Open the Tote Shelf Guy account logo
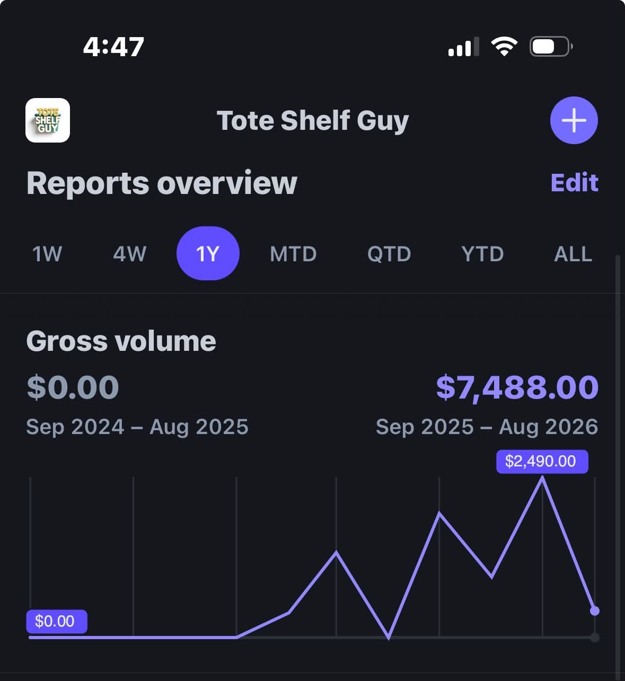The image size is (625, 681). pyautogui.click(x=48, y=120)
